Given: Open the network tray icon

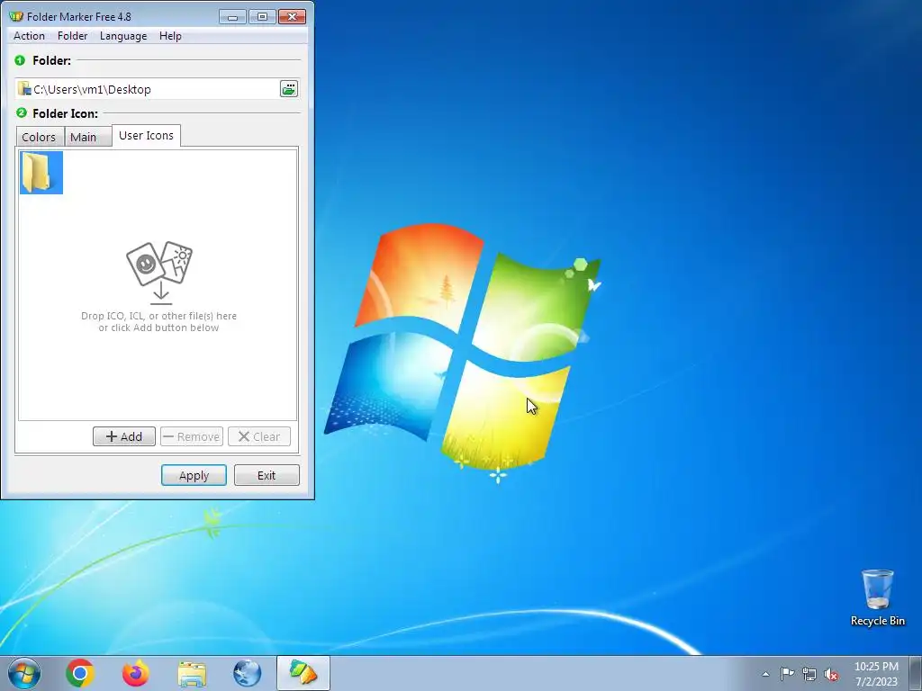Looking at the screenshot, I should pos(809,674).
